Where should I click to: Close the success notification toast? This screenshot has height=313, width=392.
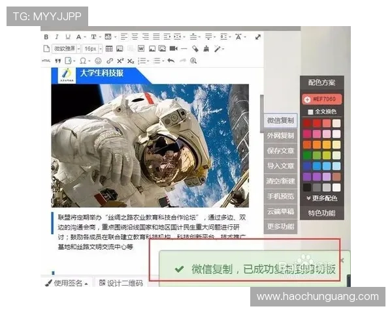342,260
